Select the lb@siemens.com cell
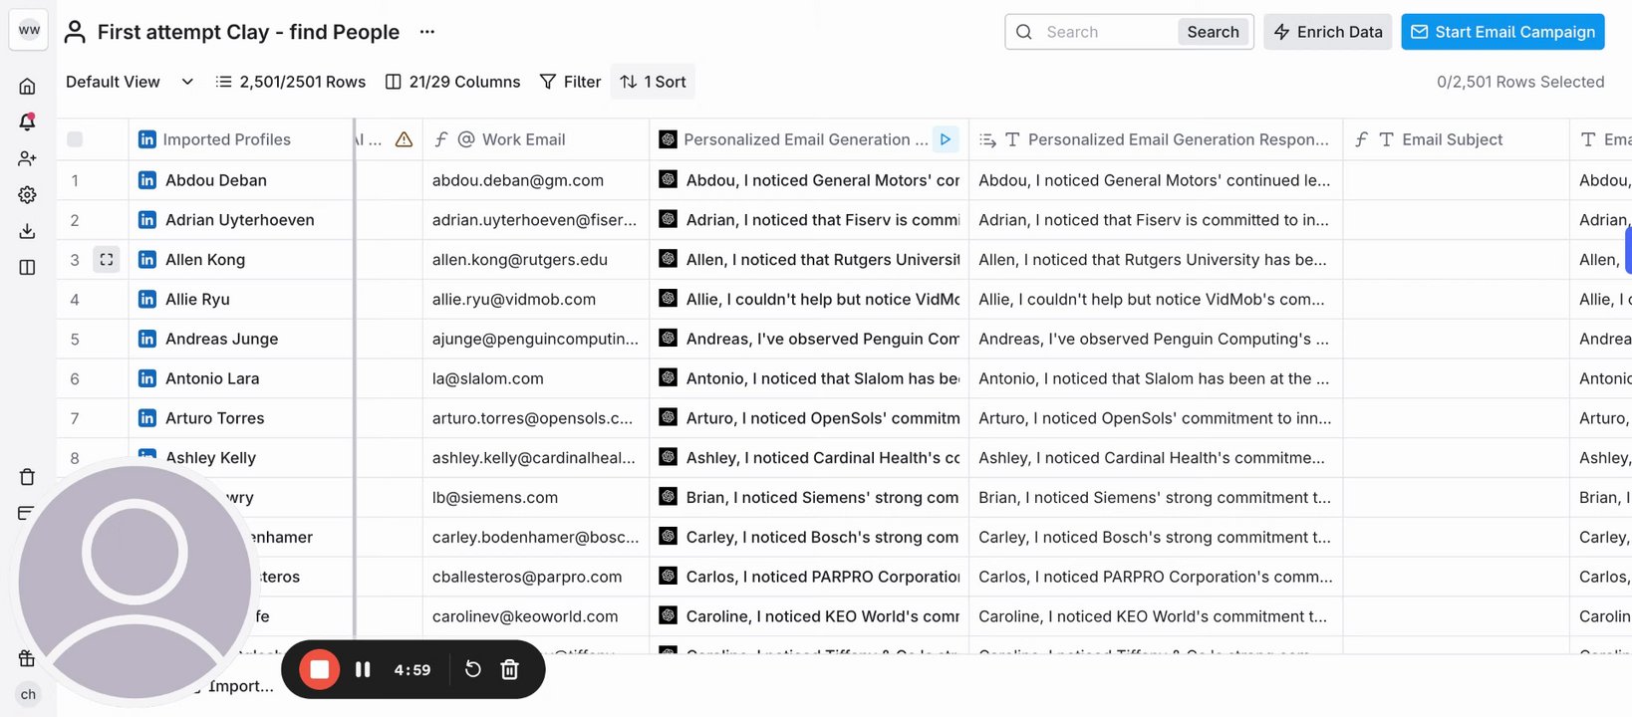Screen dimensions: 1632x717 (x=536, y=498)
